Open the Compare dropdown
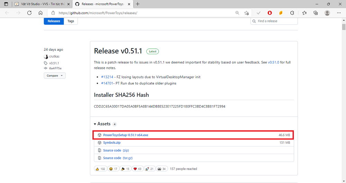Viewport: 346px width, 183px height. pos(55,75)
